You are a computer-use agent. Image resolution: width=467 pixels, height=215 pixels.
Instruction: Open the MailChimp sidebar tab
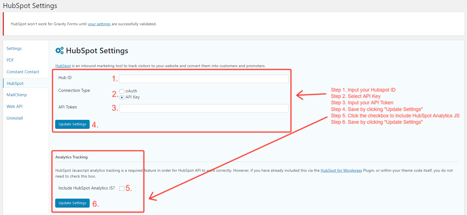coord(17,95)
